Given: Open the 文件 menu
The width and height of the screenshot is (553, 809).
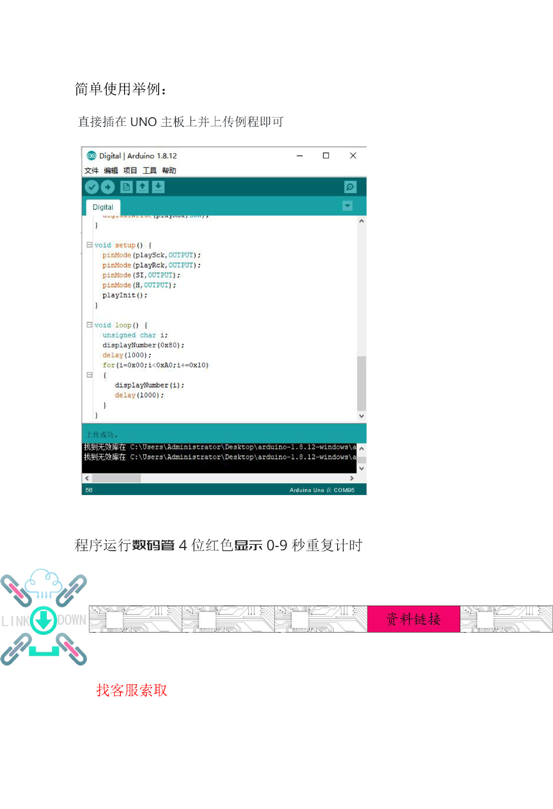Looking at the screenshot, I should click(91, 170).
